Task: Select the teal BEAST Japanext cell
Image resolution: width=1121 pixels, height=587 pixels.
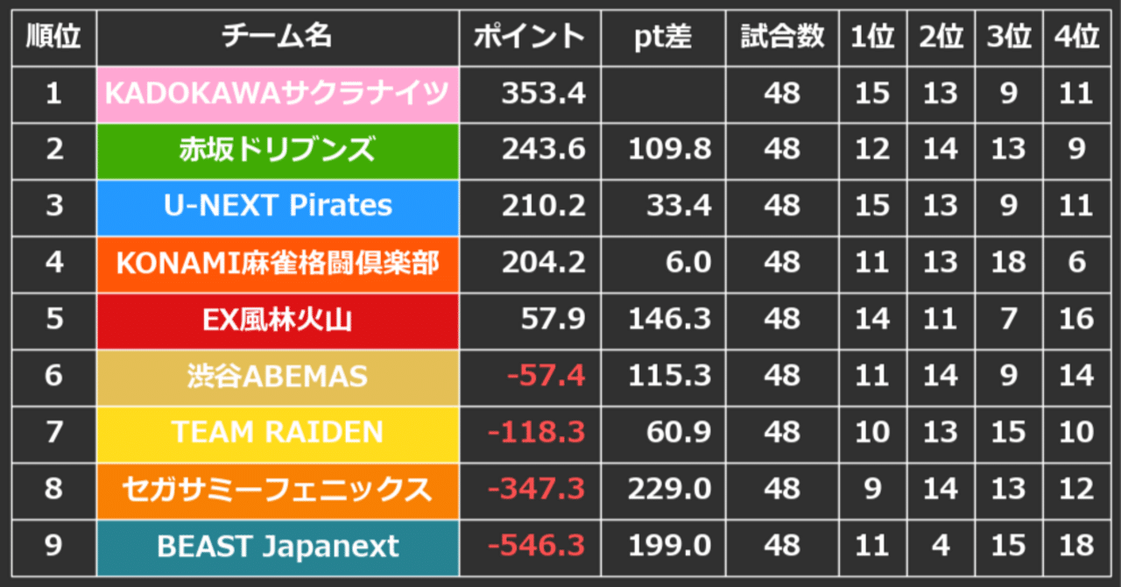Action: (278, 547)
